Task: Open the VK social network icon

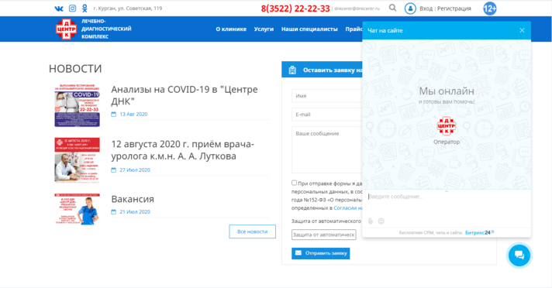Action: click(59, 9)
